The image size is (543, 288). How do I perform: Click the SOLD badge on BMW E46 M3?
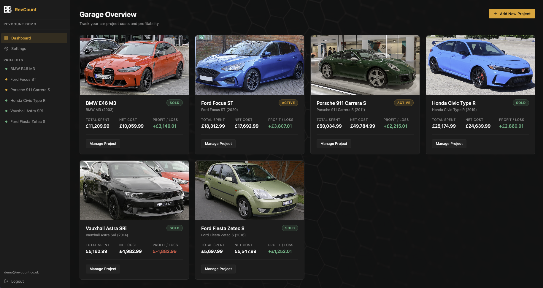[x=174, y=103]
